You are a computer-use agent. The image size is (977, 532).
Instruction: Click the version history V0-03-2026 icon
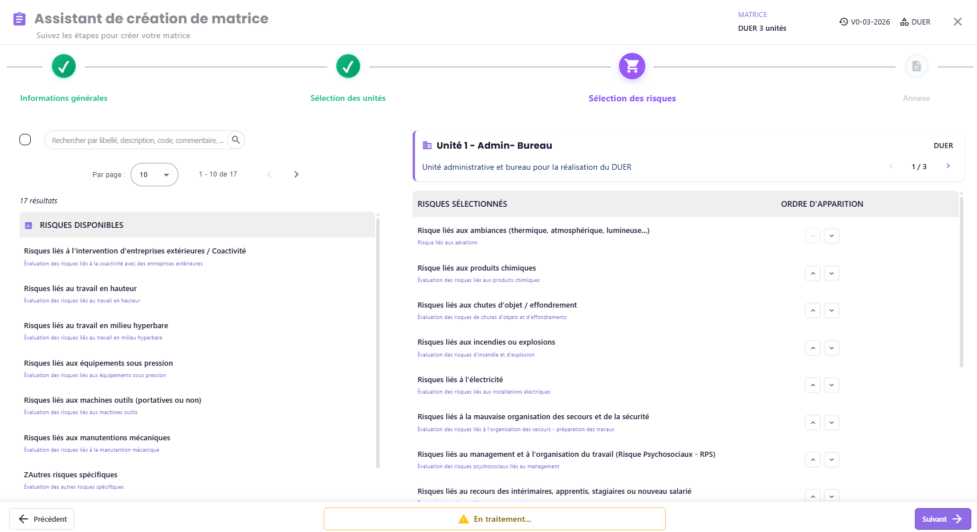point(844,22)
